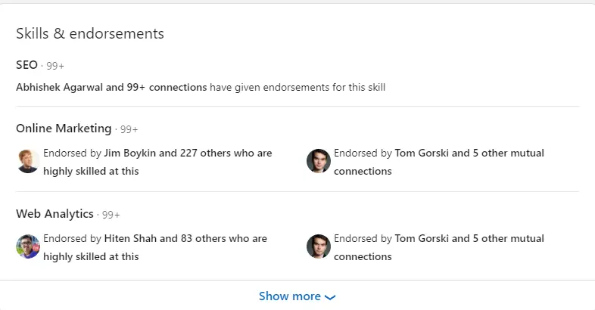
Task: View the Web Analytics 99+ endorsement count
Action: point(111,215)
